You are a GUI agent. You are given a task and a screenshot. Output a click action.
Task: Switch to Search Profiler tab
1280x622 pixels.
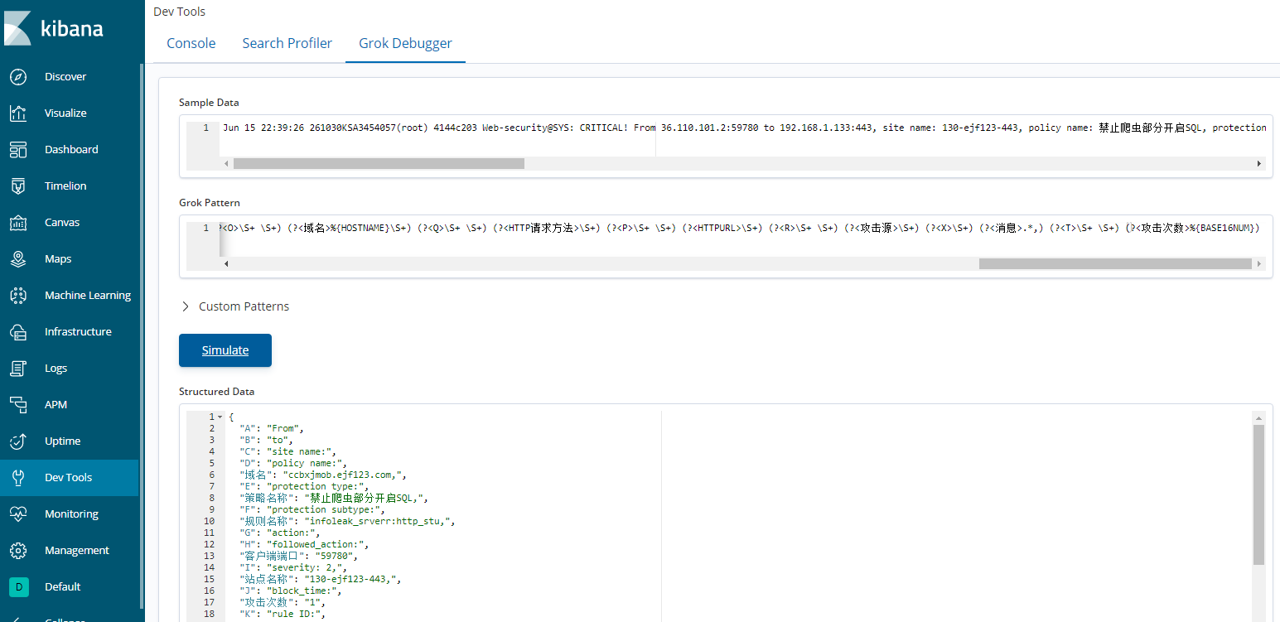287,43
